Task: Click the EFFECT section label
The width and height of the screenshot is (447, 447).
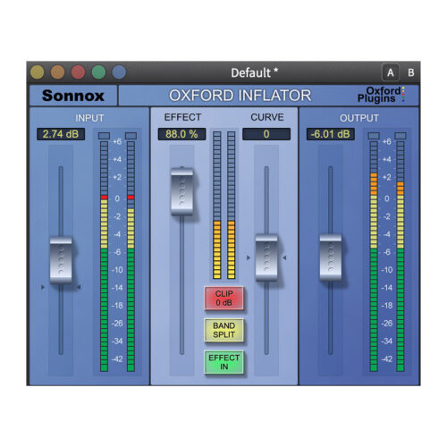Action: coord(182,117)
